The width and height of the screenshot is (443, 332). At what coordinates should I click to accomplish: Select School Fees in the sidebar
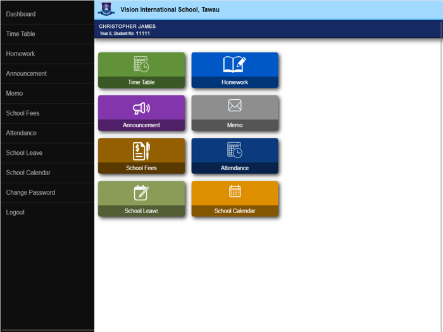47,113
